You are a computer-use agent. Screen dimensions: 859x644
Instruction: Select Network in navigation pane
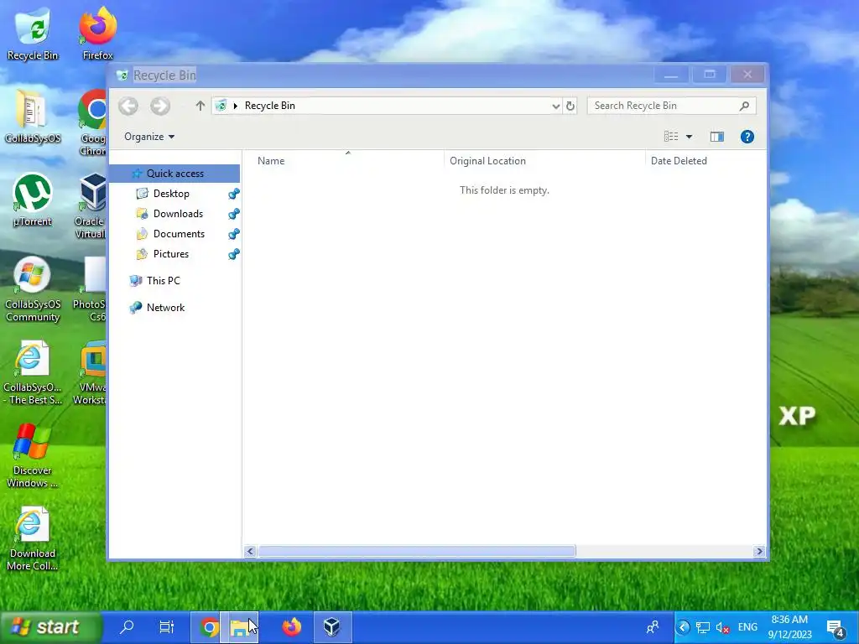165,308
